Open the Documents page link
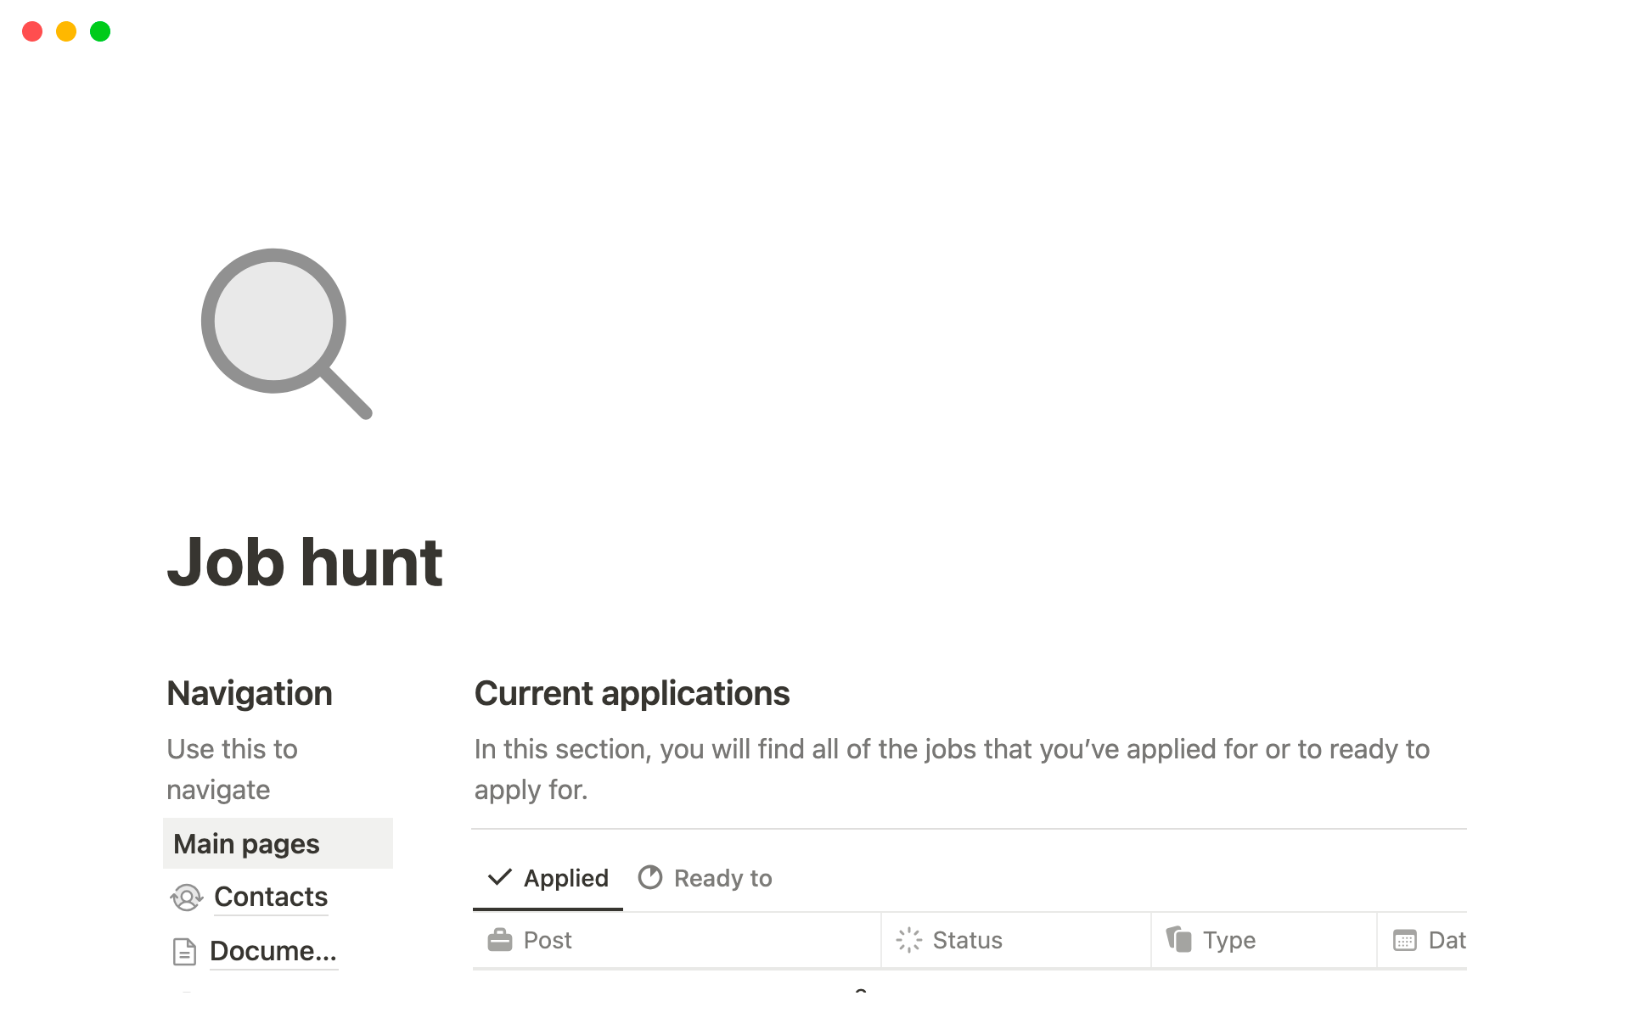 273,951
